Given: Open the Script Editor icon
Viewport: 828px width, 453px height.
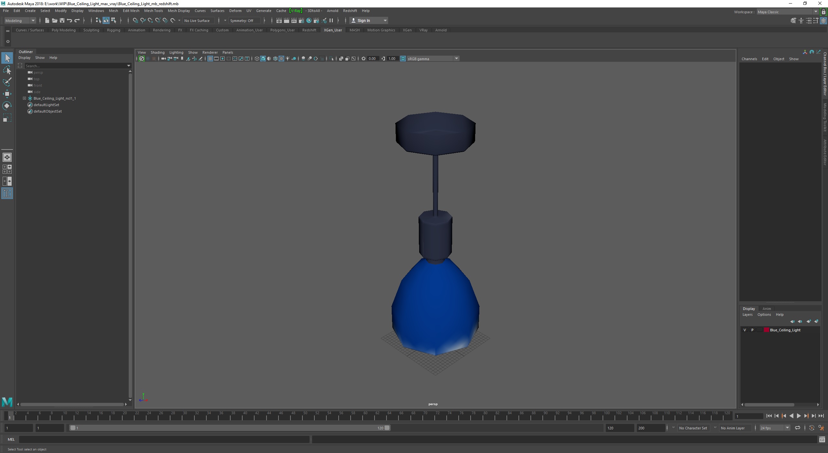Looking at the screenshot, I should [822, 439].
